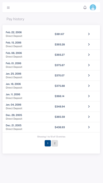
Task: Click the Feb. 01, 2006 date label
Action: [x=13, y=63]
